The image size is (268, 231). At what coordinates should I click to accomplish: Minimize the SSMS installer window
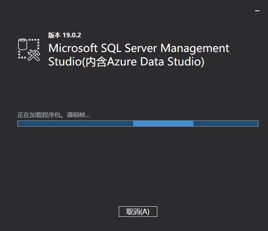click(x=257, y=11)
